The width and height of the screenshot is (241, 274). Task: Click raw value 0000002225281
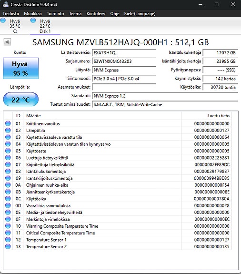pos(211,158)
